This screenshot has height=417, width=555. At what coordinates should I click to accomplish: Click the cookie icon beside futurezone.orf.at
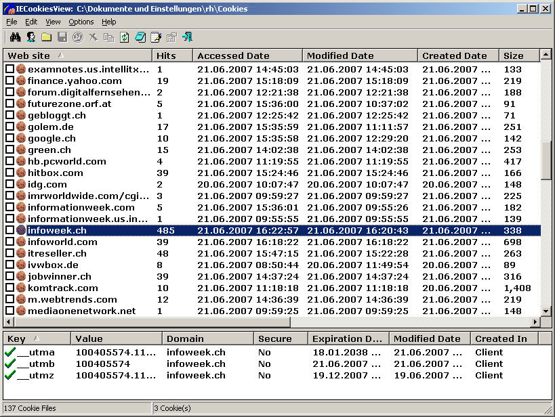tap(21, 104)
